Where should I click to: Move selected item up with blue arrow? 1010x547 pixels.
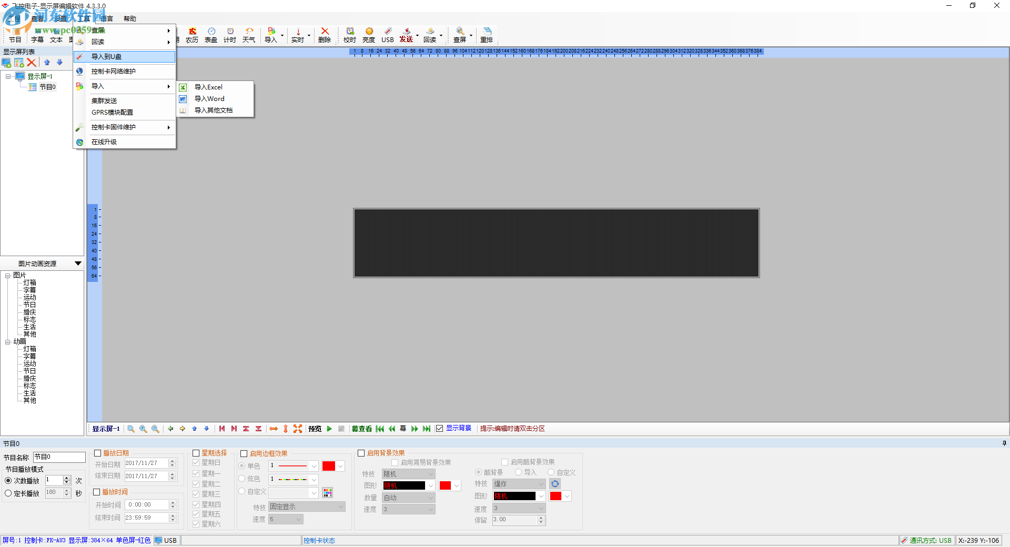47,63
